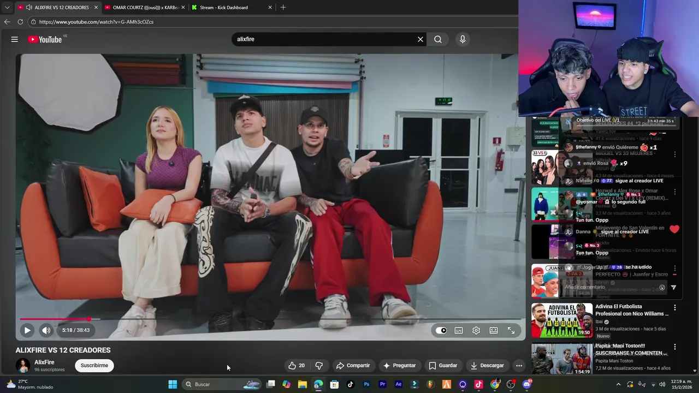Open the YouTube hamburger guide menu
The height and width of the screenshot is (393, 699).
(x=15, y=39)
